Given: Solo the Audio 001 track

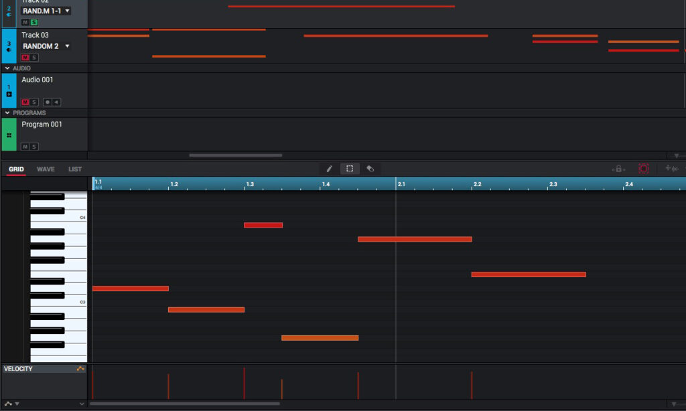Looking at the screenshot, I should click(33, 102).
